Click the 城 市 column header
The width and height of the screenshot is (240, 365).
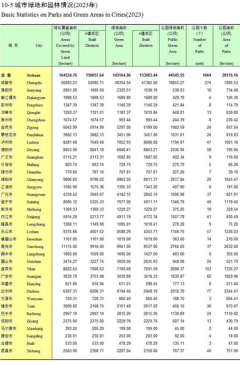(13, 46)
